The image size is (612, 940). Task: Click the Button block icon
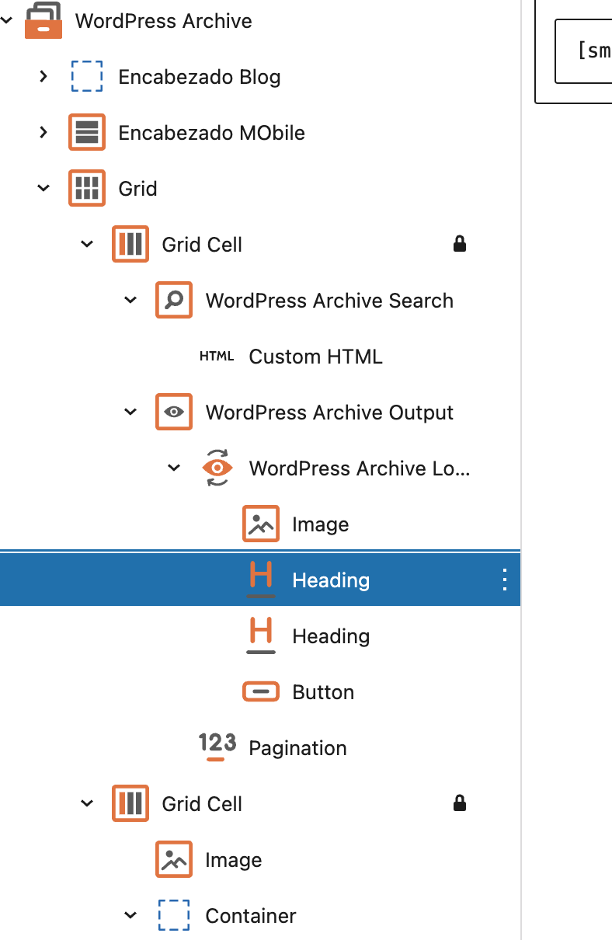[261, 692]
